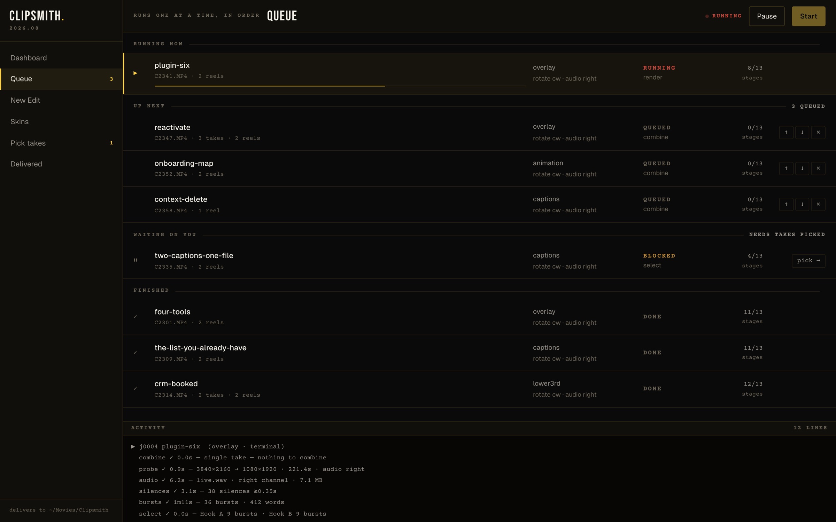Click the delivers to ~/Movies/Clipsmith path
Viewport: 836px width, 522px height.
click(59, 510)
